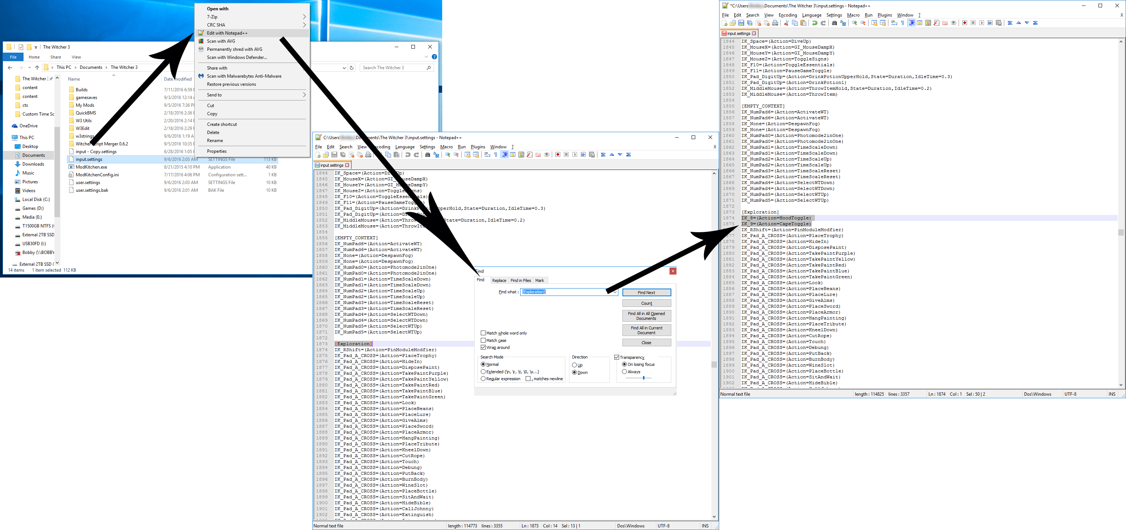
Task: Open the Explorer recent locations dropdown arrow
Action: click(29, 68)
